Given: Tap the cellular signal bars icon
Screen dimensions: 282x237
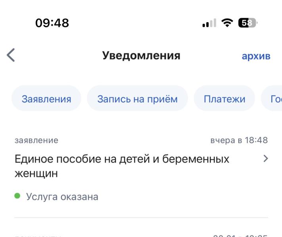Looking at the screenshot, I should 209,23.
